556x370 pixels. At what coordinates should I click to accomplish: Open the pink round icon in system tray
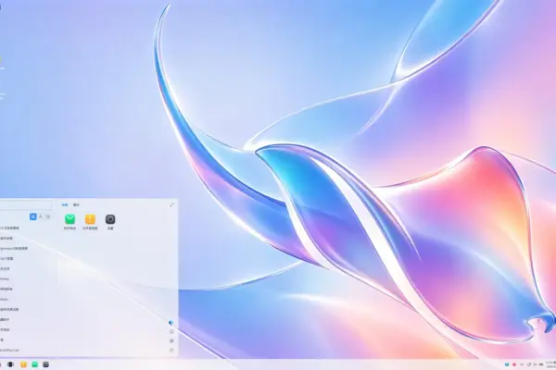coord(514,364)
